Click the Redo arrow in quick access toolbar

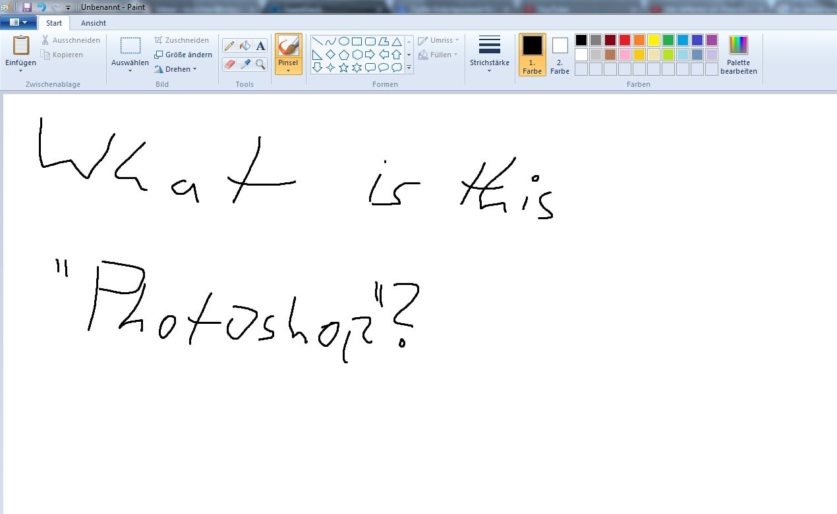click(x=56, y=7)
